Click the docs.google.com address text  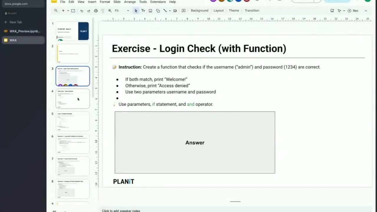tap(16, 4)
